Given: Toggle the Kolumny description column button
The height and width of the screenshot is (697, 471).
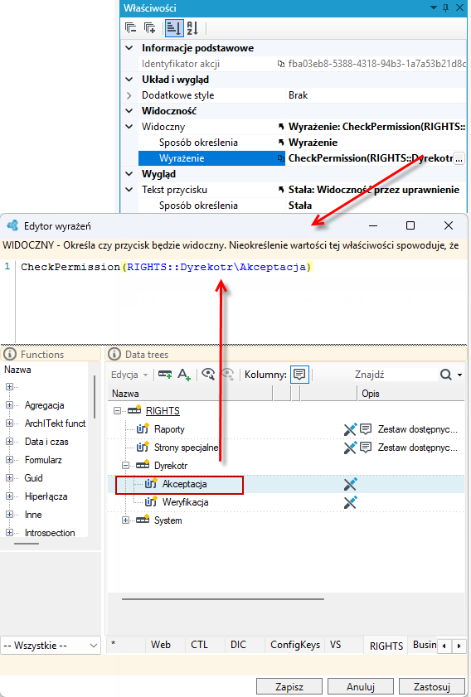Looking at the screenshot, I should [x=299, y=375].
